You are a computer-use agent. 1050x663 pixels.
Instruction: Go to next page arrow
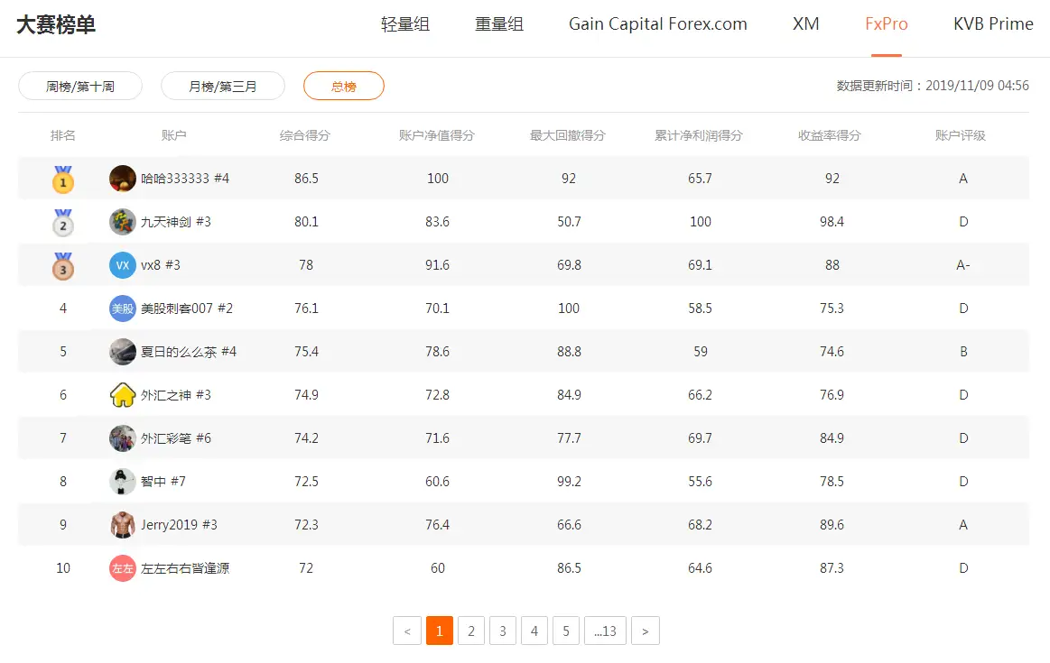point(646,631)
